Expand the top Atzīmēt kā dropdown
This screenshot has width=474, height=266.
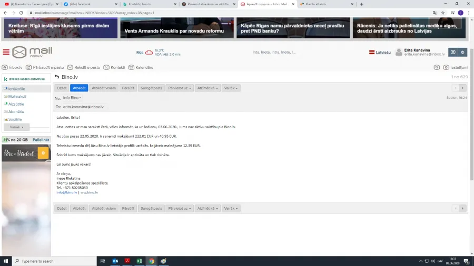click(x=208, y=88)
